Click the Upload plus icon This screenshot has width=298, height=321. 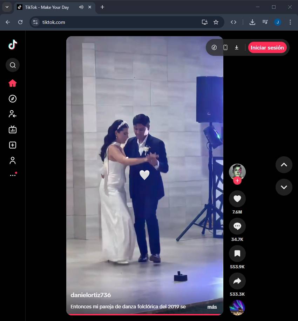[x=13, y=145]
